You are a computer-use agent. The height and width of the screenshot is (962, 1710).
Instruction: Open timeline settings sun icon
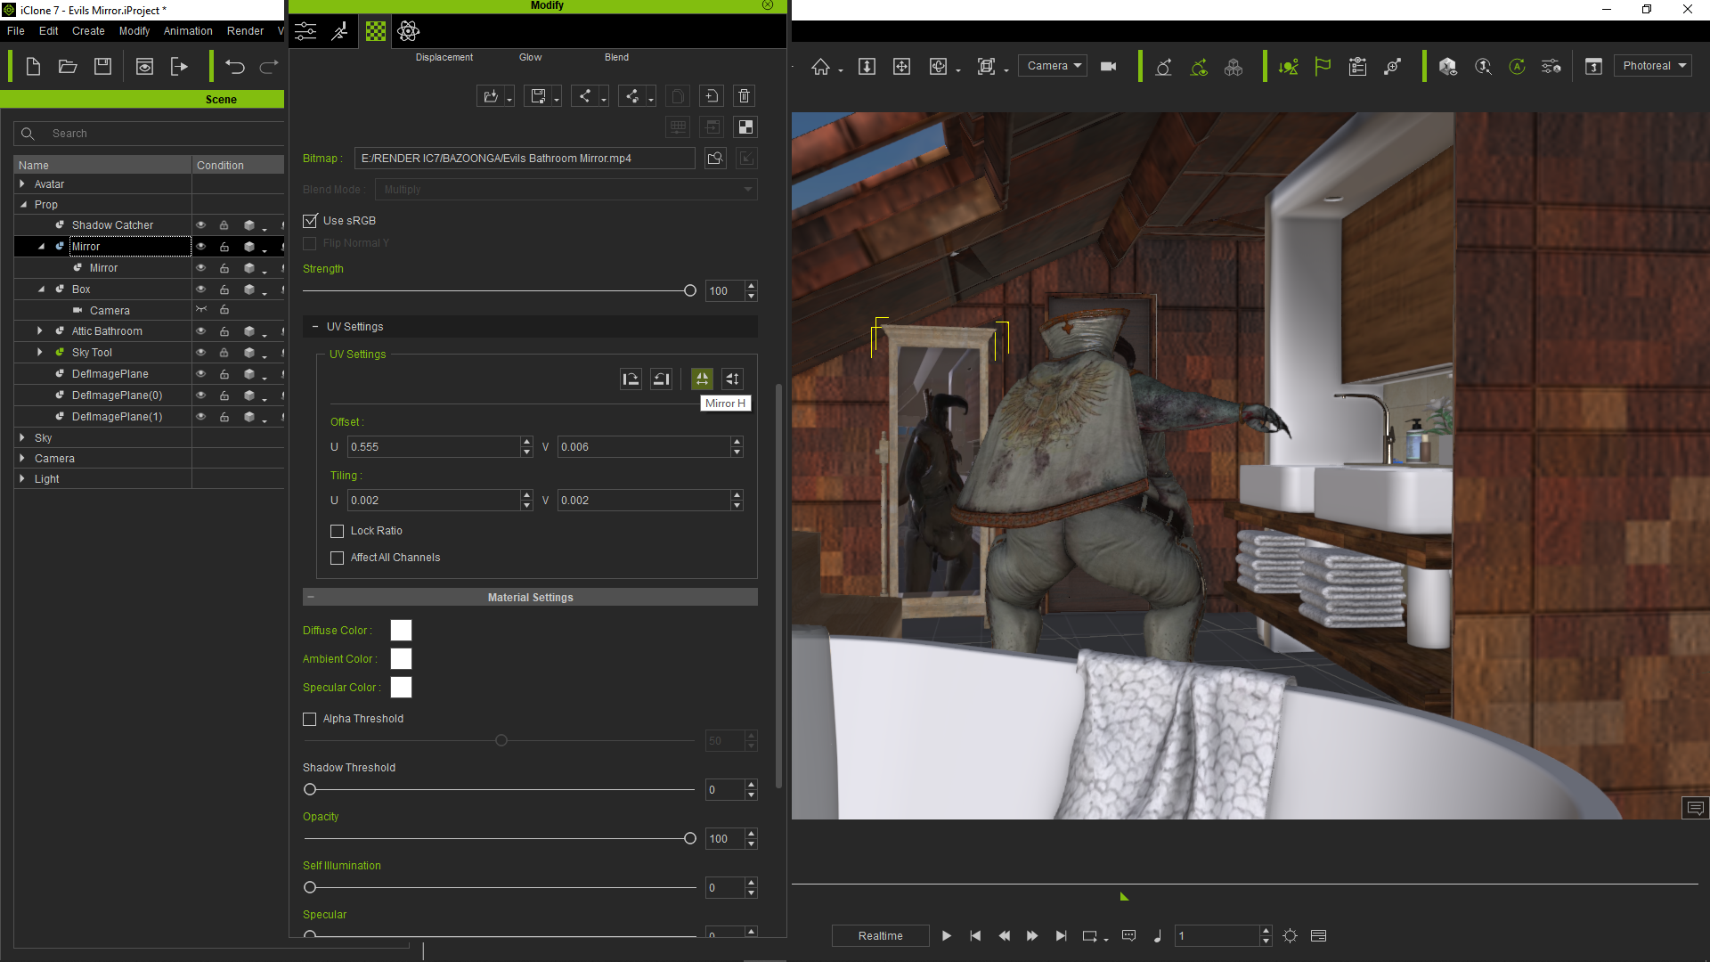point(1290,936)
